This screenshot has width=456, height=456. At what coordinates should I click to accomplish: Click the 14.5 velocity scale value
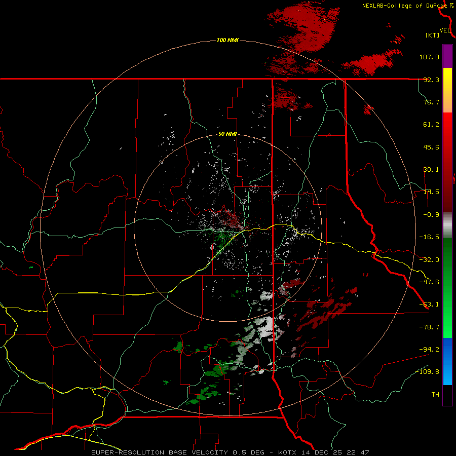click(x=431, y=192)
